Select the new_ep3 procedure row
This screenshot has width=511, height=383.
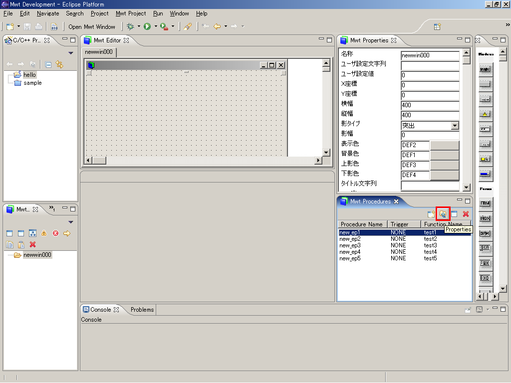tap(405, 245)
